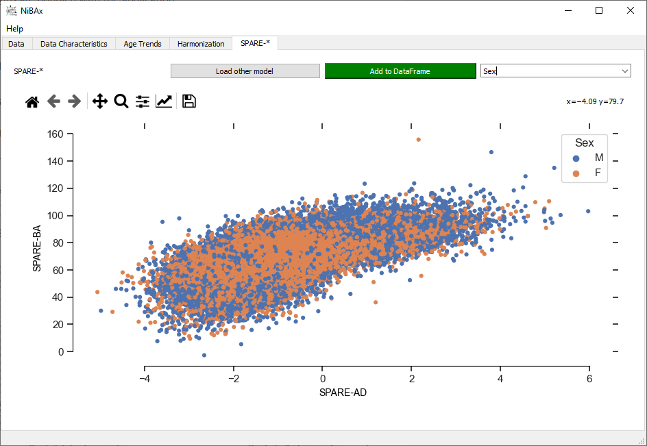
Task: Save the figure with floppy disk icon
Action: tap(189, 101)
